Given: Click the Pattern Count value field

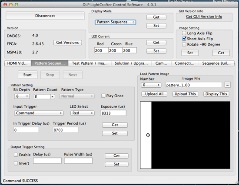Looking at the screenshot, I should pyautogui.click(x=42, y=96).
